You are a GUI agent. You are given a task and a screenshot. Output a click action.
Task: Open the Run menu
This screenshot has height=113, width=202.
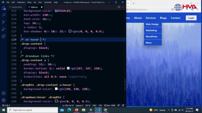40,2
